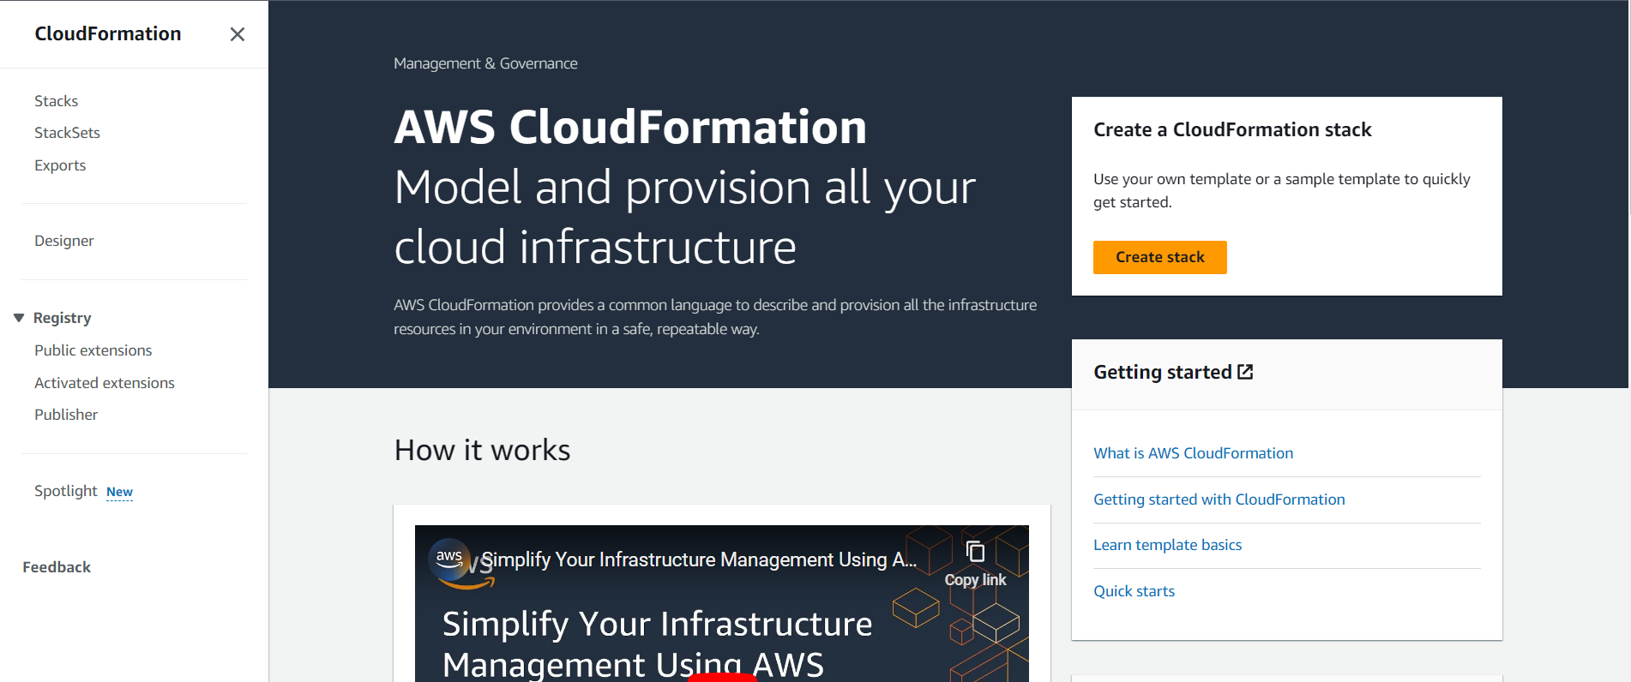Viewport: 1631px width, 682px height.
Task: Open Publisher under Registry
Action: tap(66, 415)
